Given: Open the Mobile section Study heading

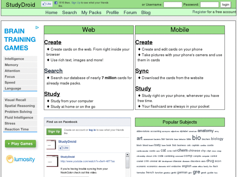Looking at the screenshot, I should pos(143,89).
